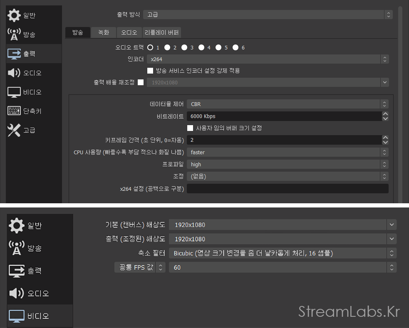
Task: Open 고급 (Advanced) wrench icon in sidebar
Action: 14,130
